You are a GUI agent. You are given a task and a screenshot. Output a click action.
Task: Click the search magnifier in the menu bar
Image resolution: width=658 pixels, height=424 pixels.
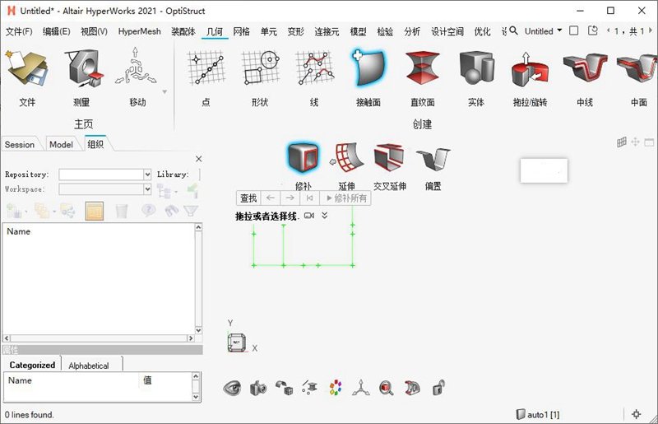513,30
